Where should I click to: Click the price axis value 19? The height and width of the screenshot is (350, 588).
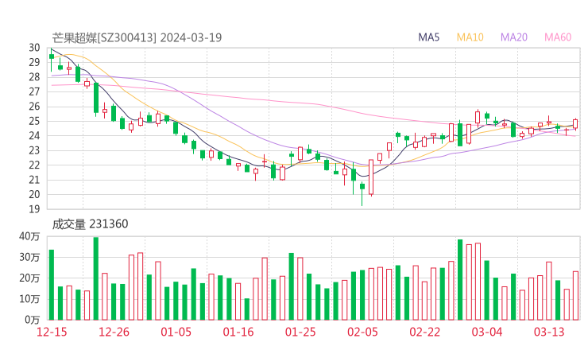pos(34,209)
